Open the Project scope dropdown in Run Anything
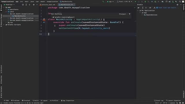 pyautogui.click(x=123, y=14)
